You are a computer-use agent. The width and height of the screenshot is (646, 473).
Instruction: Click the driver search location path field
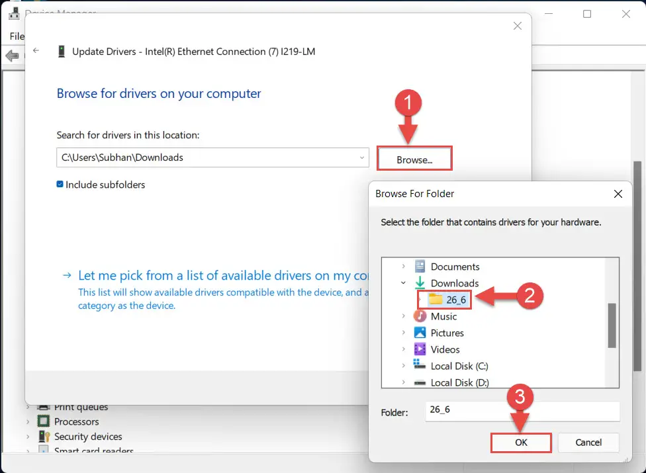212,157
